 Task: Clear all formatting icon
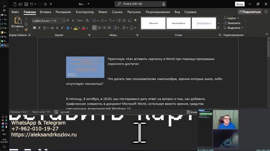[87, 21]
